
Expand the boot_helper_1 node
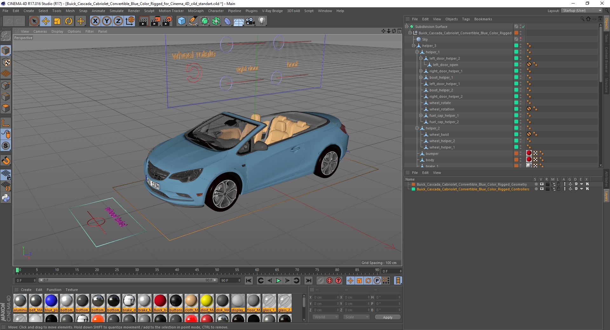[421, 77]
